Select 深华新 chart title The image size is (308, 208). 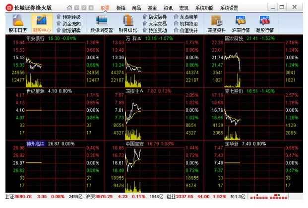point(232,143)
